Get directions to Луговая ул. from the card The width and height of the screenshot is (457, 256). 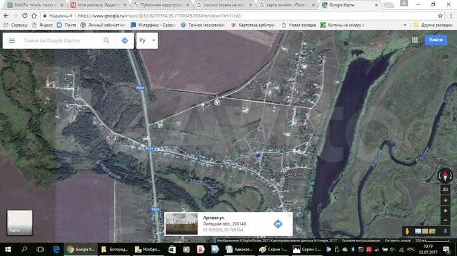point(278,224)
